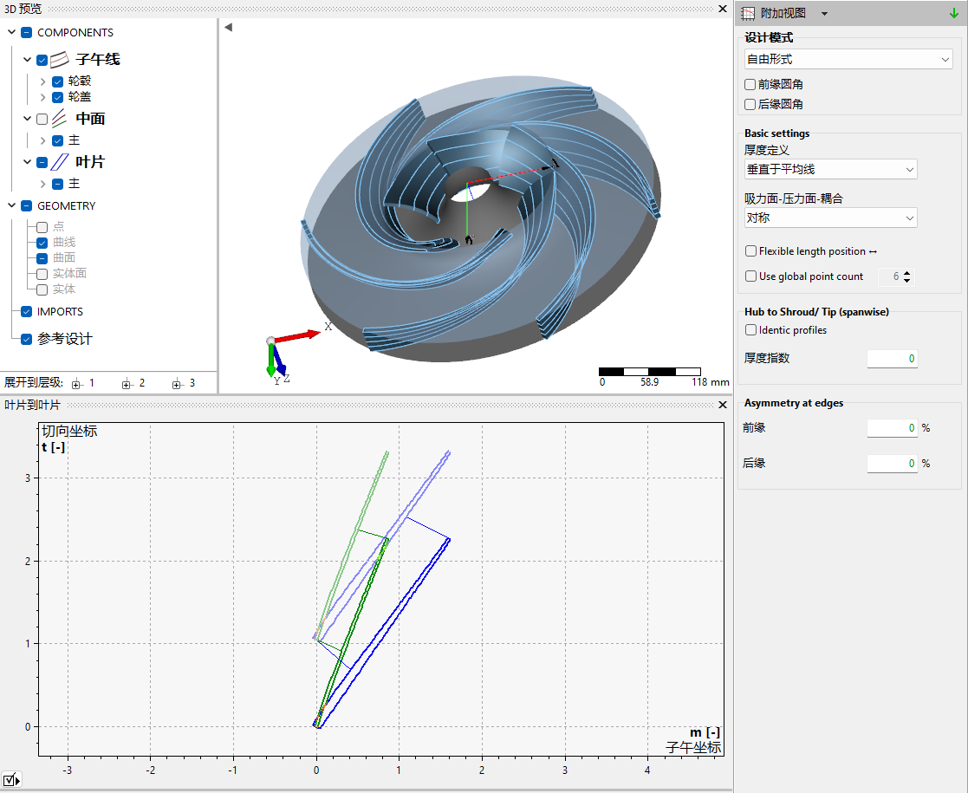Increment the global point count spinner
The width and height of the screenshot is (968, 793).
[906, 273]
